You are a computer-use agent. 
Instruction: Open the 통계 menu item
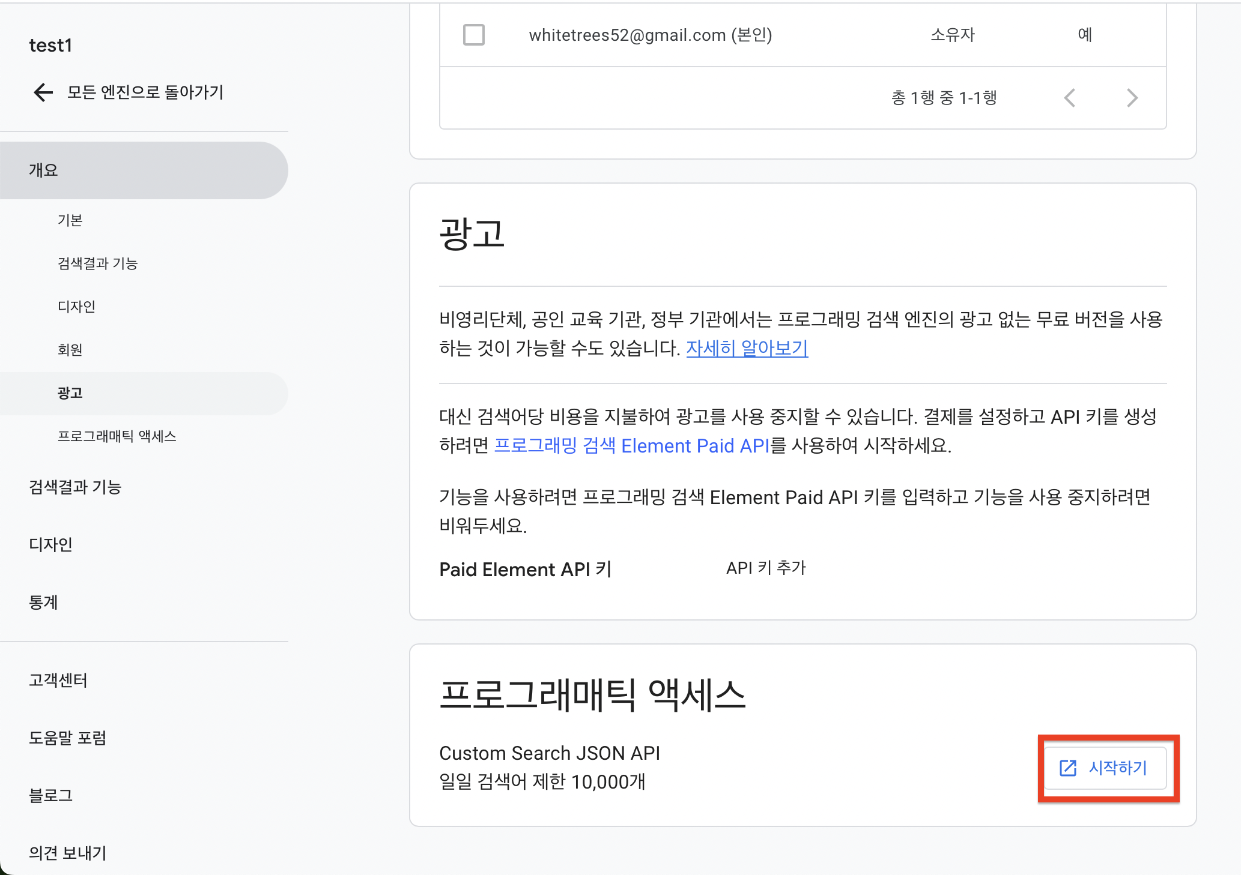click(43, 602)
